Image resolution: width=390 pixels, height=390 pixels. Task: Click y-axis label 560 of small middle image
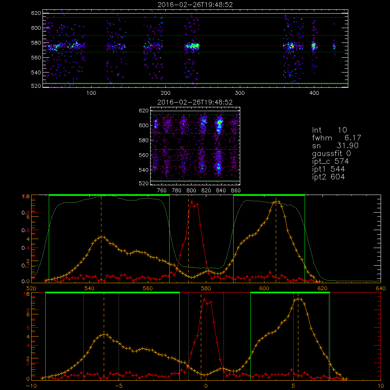pyautogui.click(x=144, y=155)
